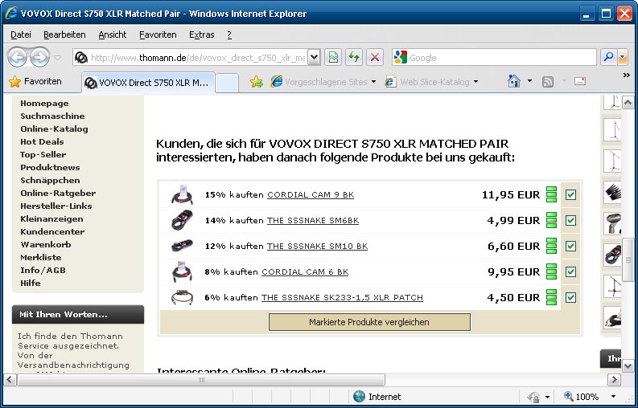Click green availability icon for 6,60 EUR
638x408 pixels.
pos(551,246)
